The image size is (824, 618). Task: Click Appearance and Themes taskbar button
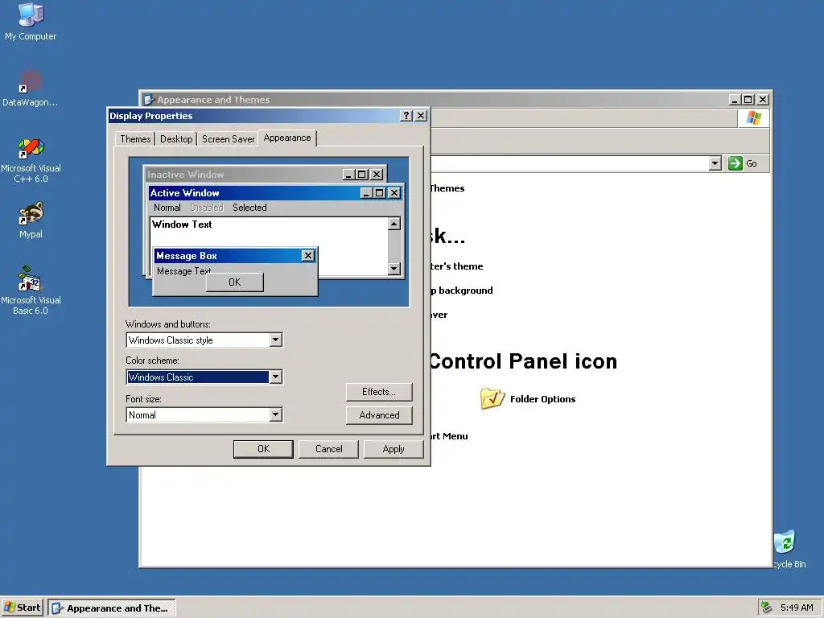coord(111,608)
